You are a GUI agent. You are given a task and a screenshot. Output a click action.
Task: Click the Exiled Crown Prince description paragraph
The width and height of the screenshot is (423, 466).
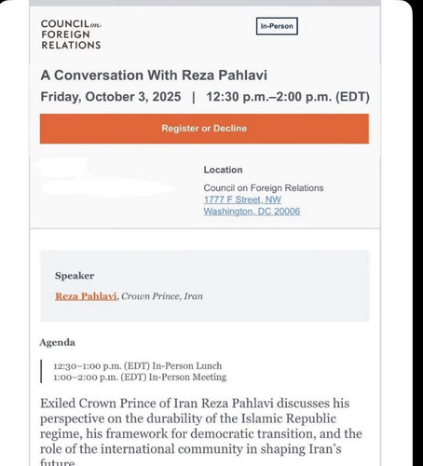tap(201, 432)
